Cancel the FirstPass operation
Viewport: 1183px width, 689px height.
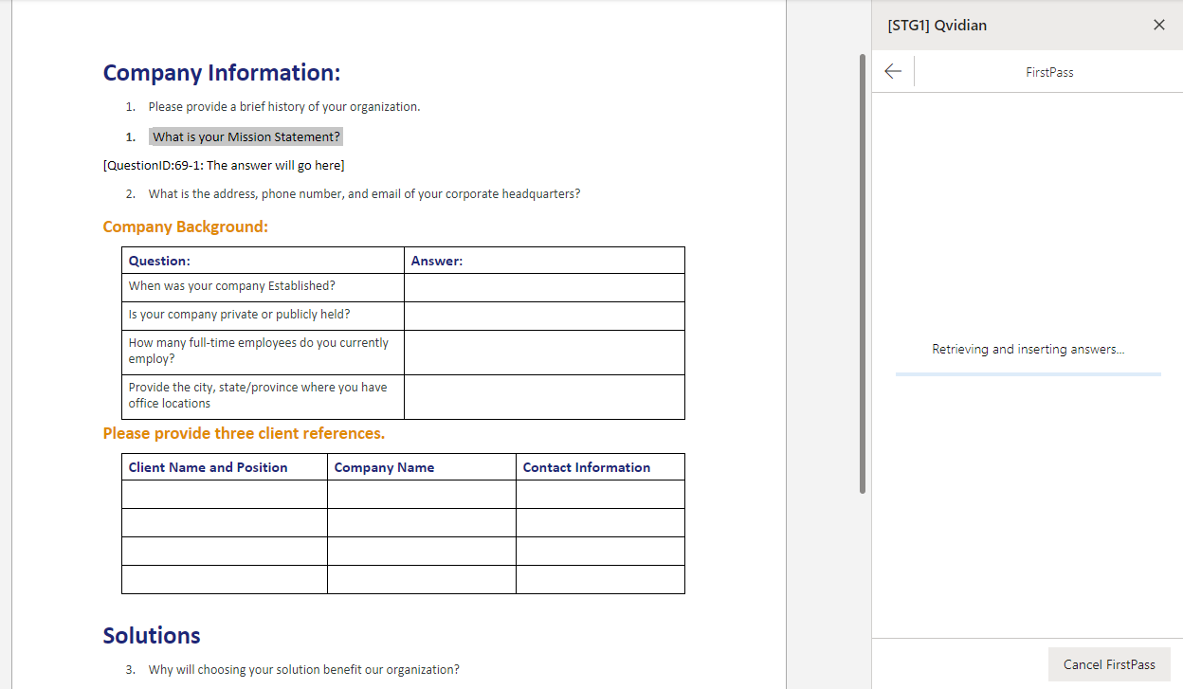point(1109,664)
